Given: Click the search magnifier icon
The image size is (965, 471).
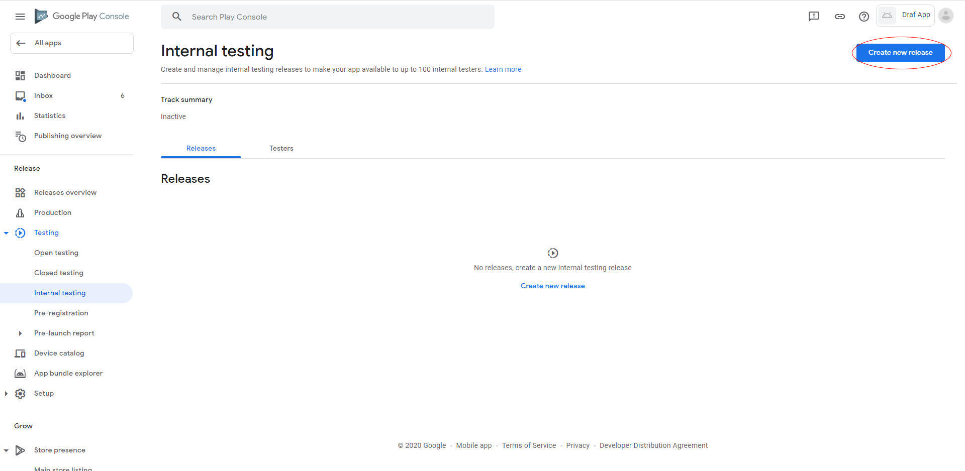Looking at the screenshot, I should click(177, 17).
